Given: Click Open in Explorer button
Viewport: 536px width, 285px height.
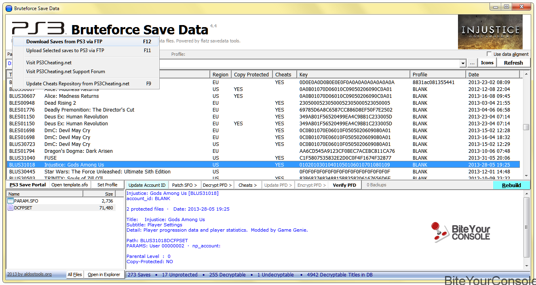Looking at the screenshot, I should [104, 274].
